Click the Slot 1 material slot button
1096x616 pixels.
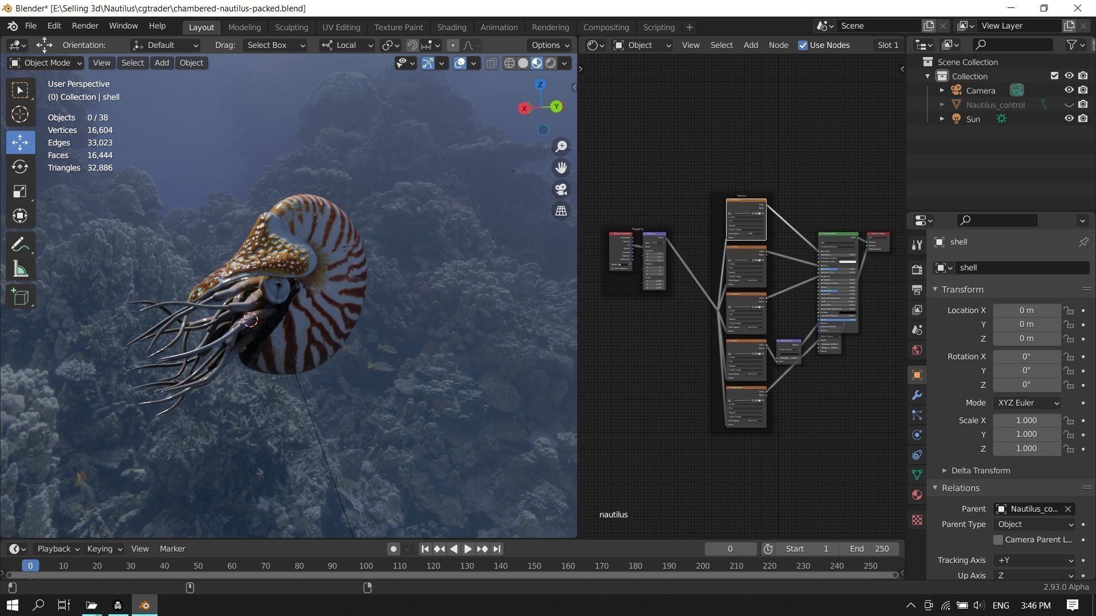coord(888,45)
